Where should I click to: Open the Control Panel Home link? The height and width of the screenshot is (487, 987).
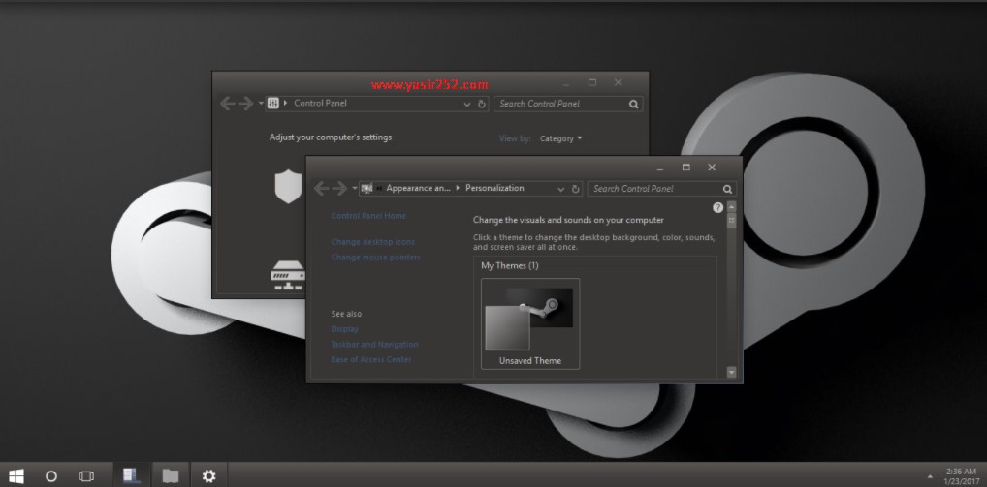[x=368, y=216]
